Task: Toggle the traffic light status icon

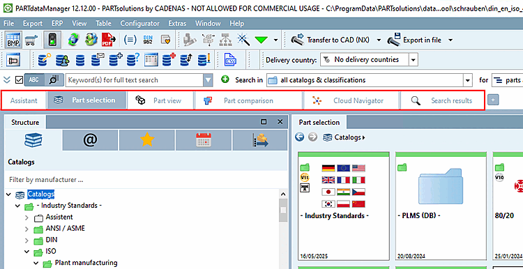Action: 53,40
